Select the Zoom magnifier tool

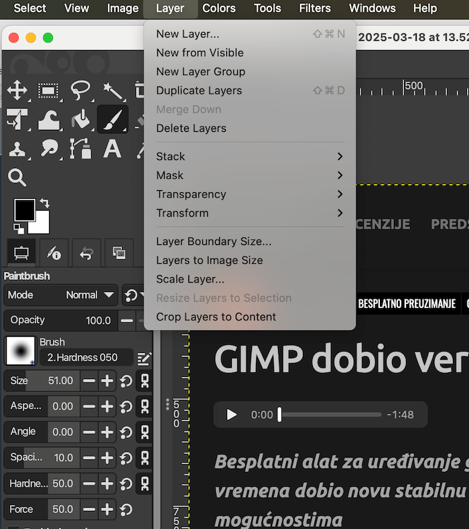point(17,177)
